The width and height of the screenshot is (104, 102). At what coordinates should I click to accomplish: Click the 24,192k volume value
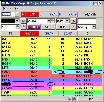coord(90,14)
